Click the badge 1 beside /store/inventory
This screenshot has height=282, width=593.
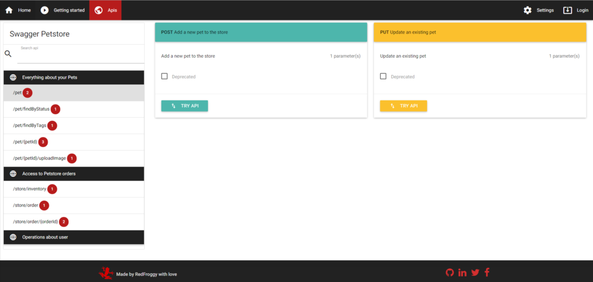click(x=52, y=189)
